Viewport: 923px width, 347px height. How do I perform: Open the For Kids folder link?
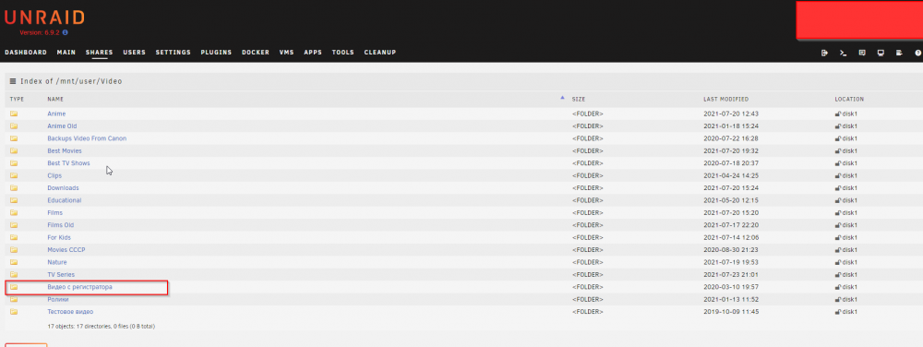59,237
